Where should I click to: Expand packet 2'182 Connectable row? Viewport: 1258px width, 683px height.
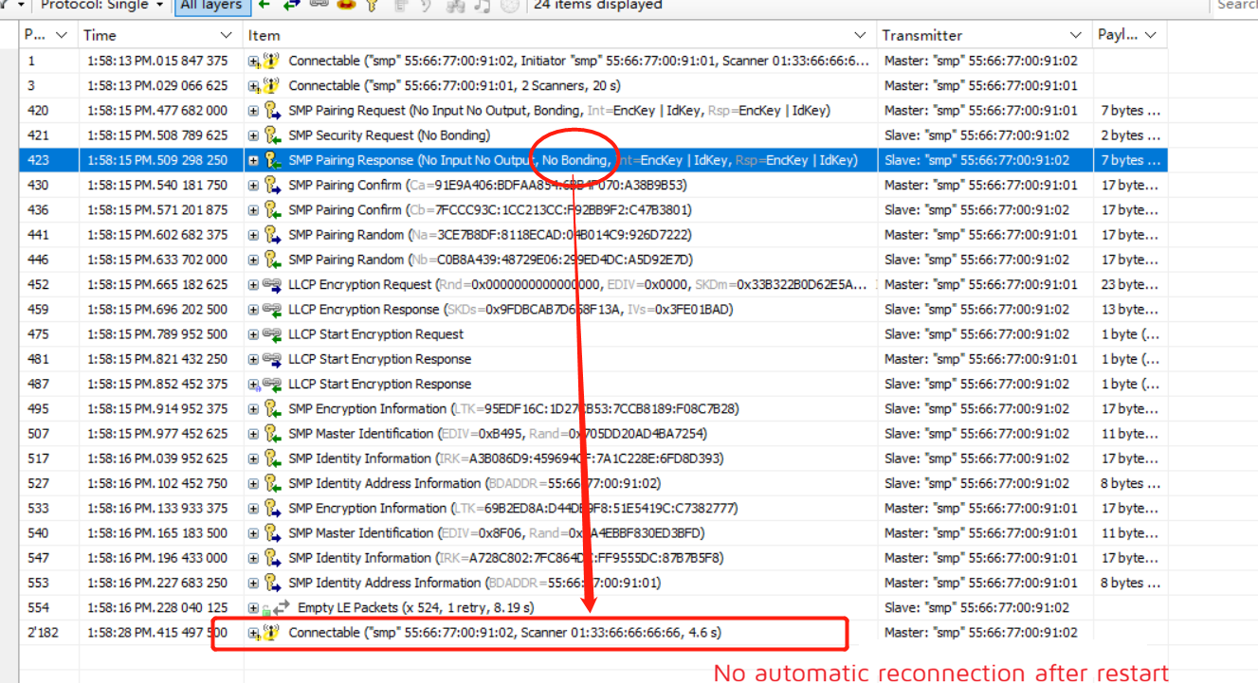(x=253, y=632)
